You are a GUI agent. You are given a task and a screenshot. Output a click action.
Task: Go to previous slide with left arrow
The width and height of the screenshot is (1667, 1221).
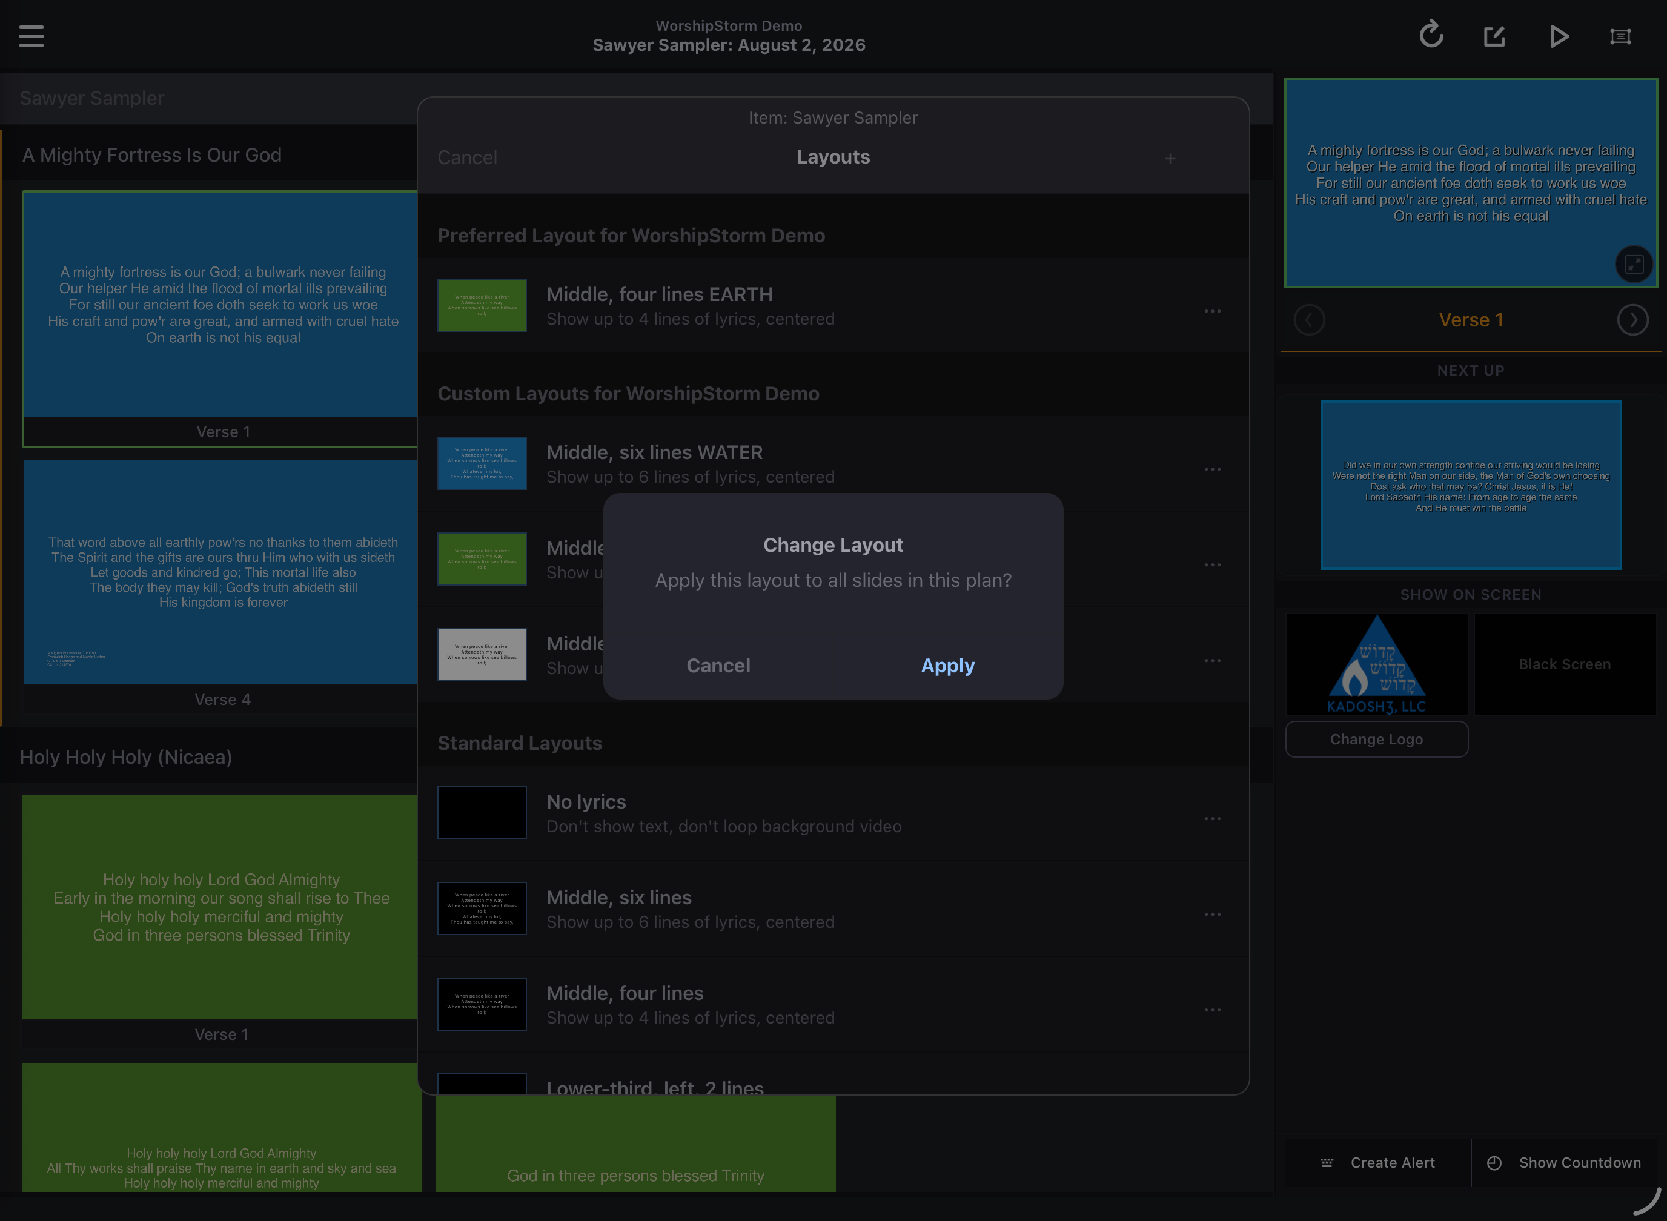[1309, 320]
